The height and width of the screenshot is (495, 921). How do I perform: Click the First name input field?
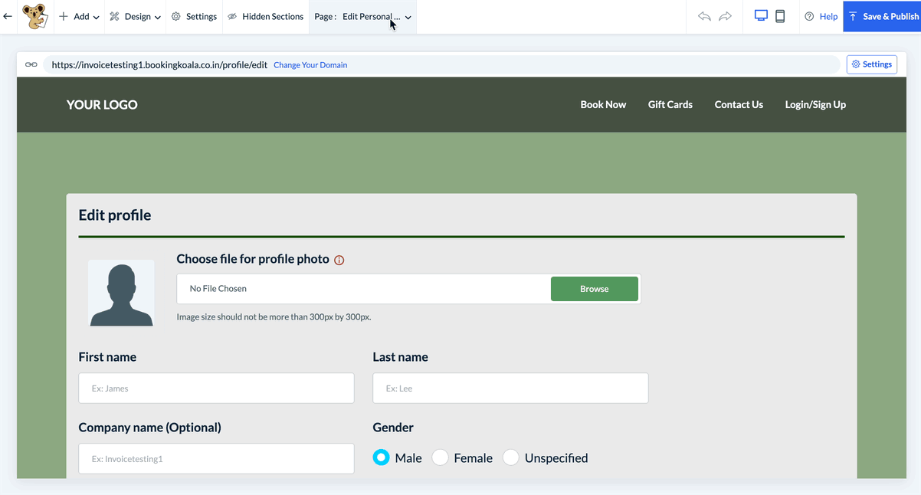(x=216, y=388)
